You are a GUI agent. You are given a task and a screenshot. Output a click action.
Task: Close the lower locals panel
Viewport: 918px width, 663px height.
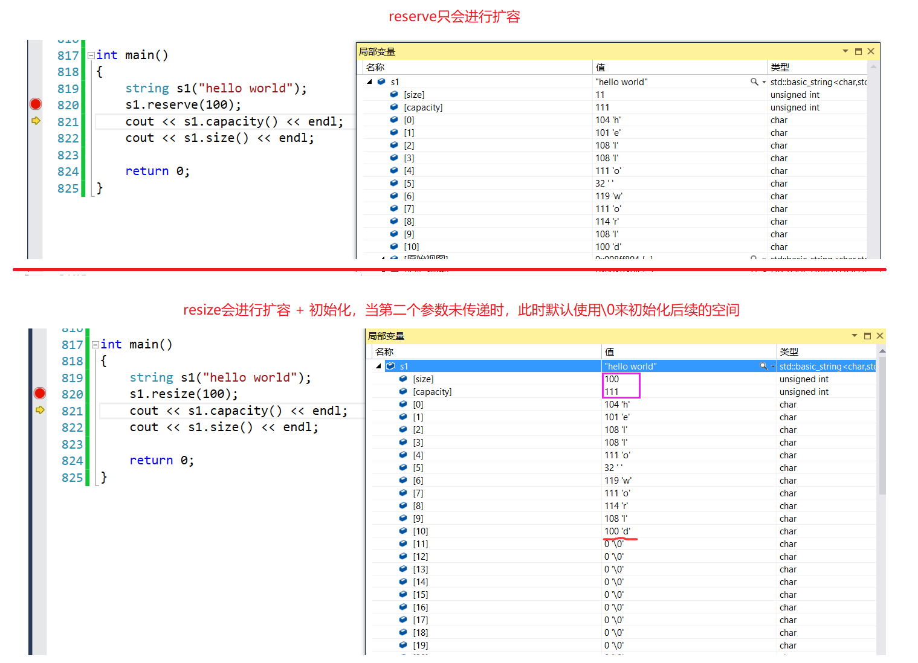coord(880,336)
